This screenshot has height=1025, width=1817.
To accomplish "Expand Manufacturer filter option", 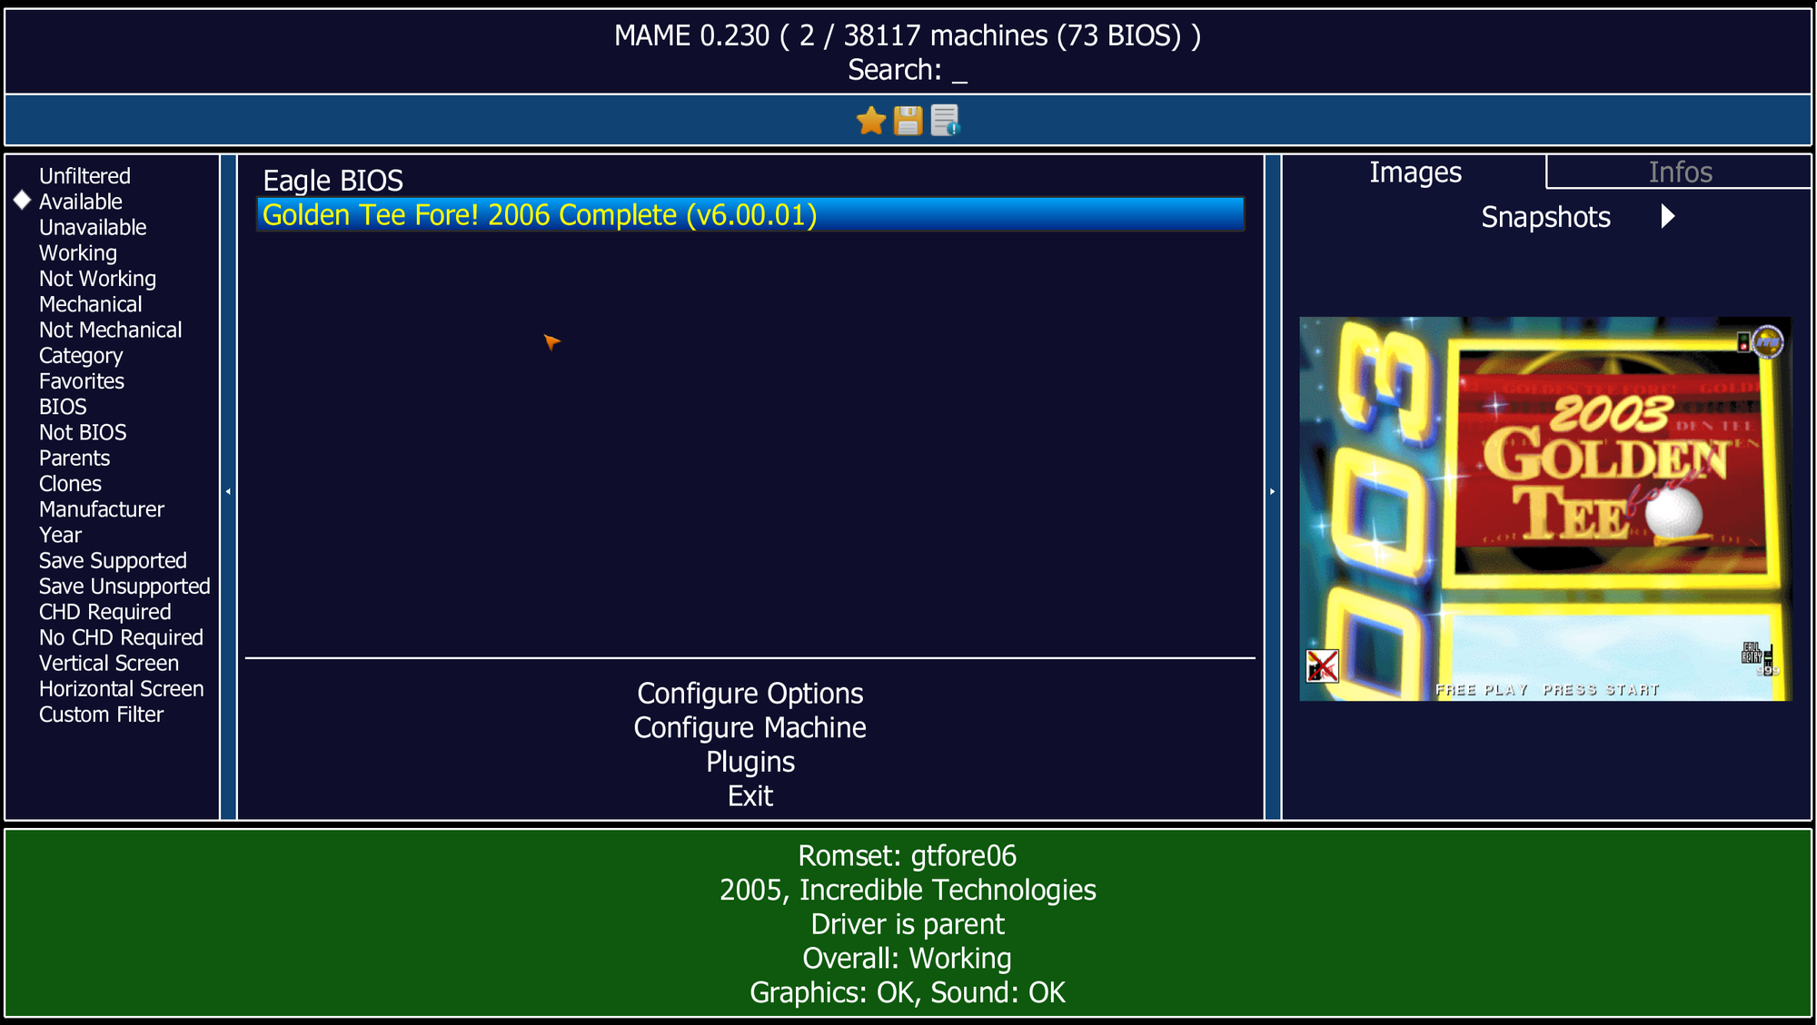I will pyautogui.click(x=101, y=508).
